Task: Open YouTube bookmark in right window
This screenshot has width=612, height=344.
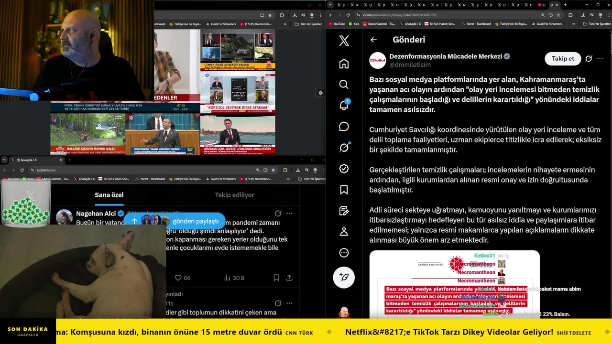Action: (336, 24)
